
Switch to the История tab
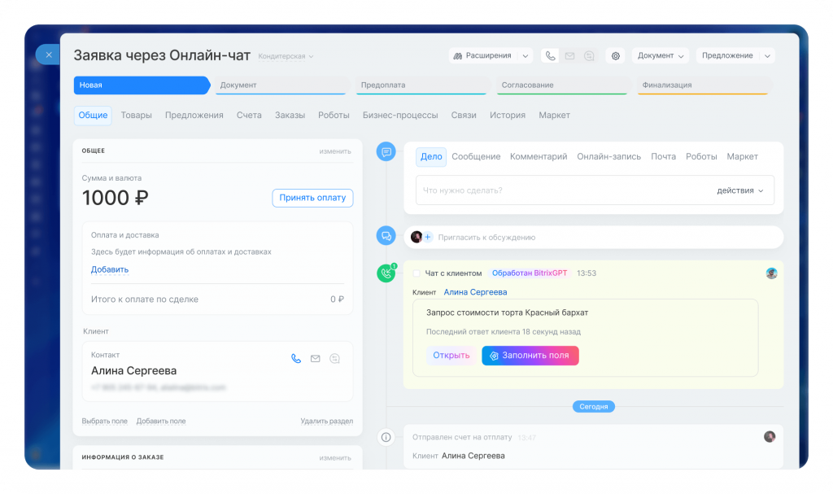click(x=508, y=116)
